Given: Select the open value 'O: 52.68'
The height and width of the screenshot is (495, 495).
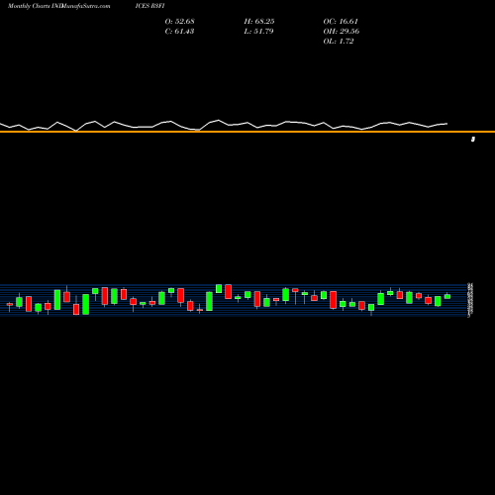Looking at the screenshot, I should pyautogui.click(x=179, y=21).
